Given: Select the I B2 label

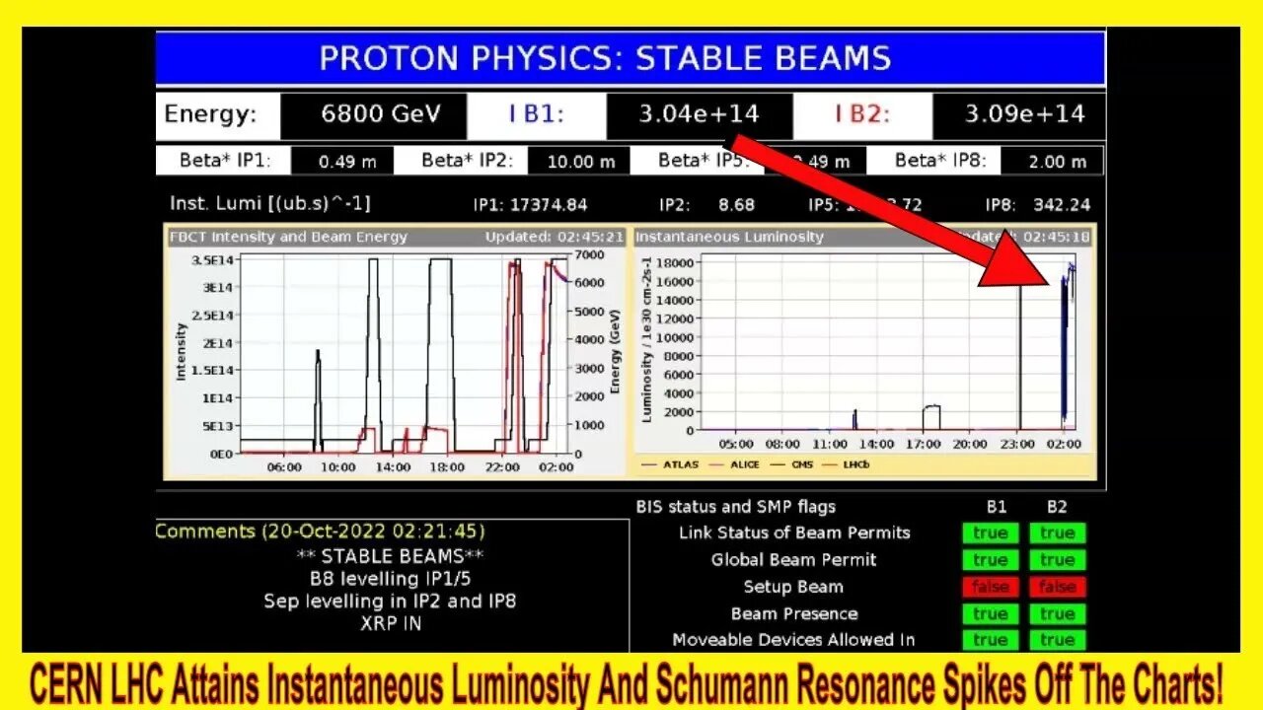Looking at the screenshot, I should [862, 114].
